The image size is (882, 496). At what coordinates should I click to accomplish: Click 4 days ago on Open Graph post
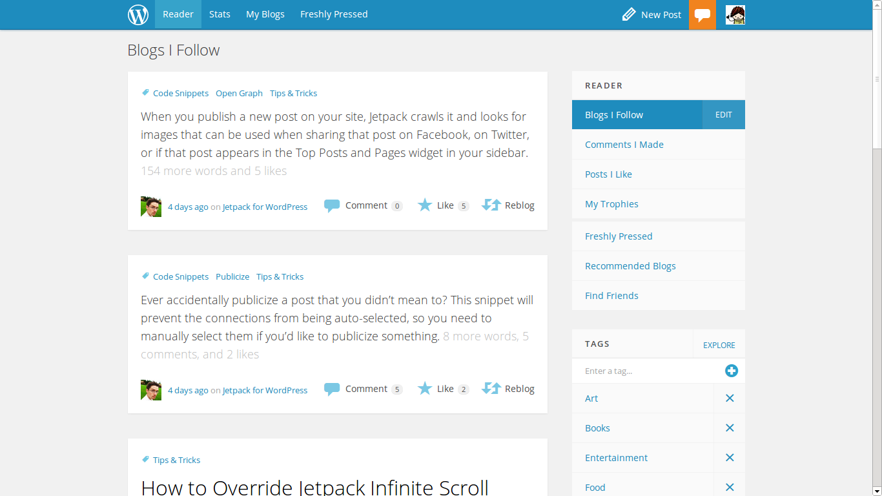[188, 207]
